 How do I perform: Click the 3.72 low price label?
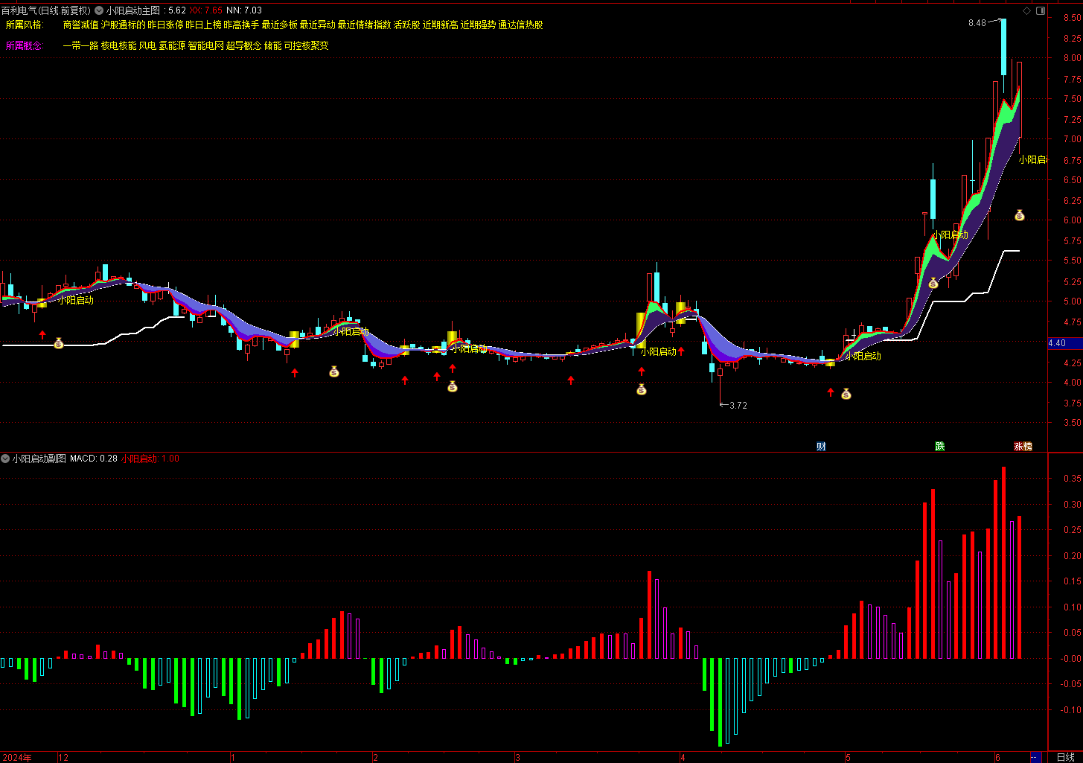pos(738,406)
